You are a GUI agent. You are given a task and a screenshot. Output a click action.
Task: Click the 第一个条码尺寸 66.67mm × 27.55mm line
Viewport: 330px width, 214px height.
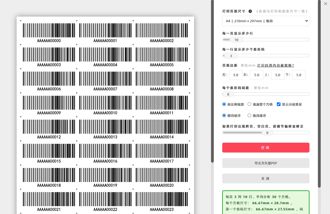pos(264,209)
